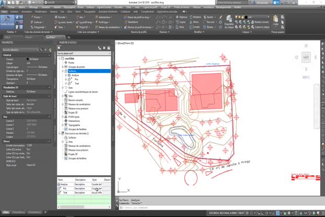Expand the Réseaux de canalisations node
Viewport: 325px width, 217px height.
point(63,105)
